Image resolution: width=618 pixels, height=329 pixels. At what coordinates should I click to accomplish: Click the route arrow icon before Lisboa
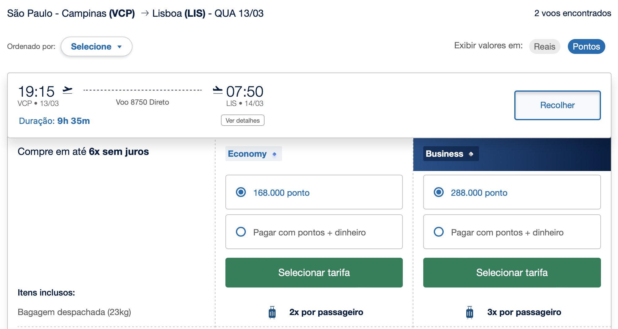145,13
